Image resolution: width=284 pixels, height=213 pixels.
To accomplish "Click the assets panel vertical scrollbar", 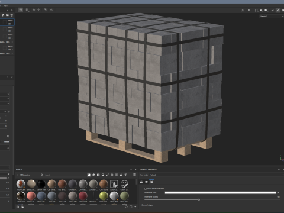I will [136, 182].
